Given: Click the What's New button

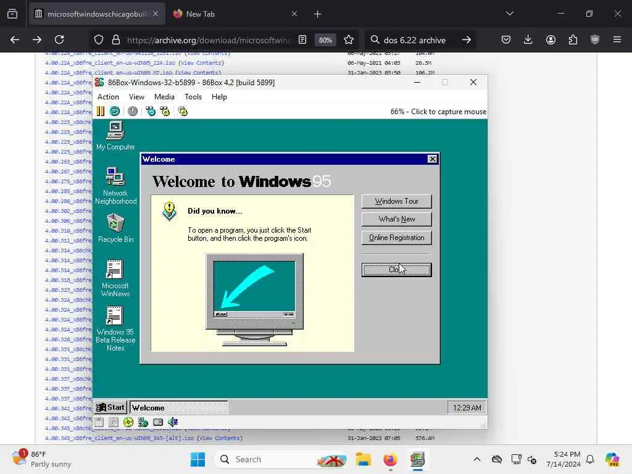Looking at the screenshot, I should click(397, 219).
